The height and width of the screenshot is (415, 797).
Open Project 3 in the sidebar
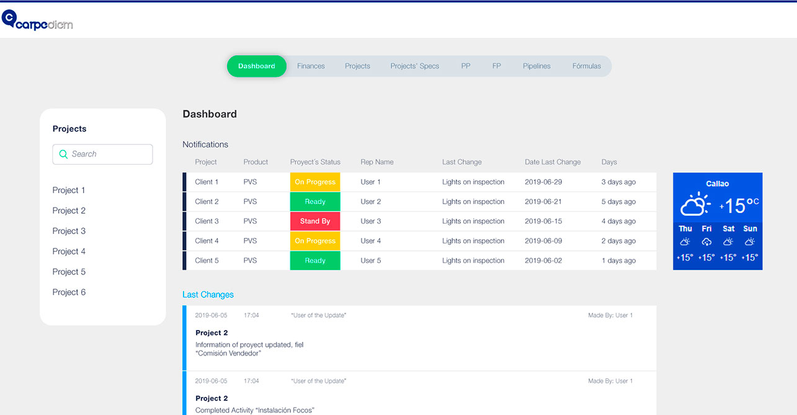coord(69,231)
